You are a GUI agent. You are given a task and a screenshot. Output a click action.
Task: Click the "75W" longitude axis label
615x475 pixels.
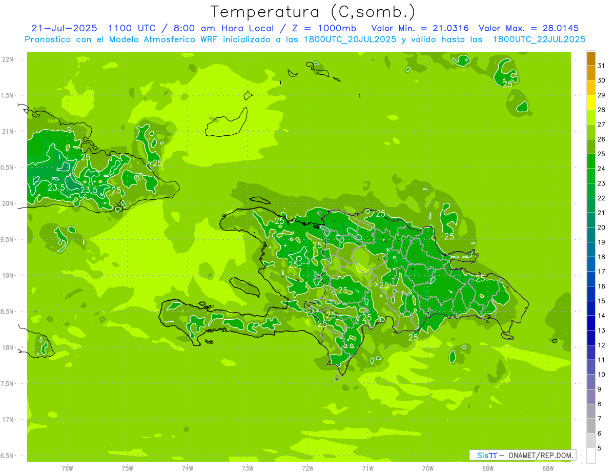pos(128,468)
